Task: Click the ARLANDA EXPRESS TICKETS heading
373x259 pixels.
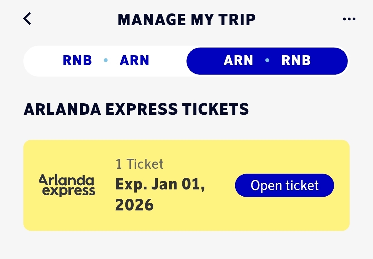Action: [x=136, y=109]
